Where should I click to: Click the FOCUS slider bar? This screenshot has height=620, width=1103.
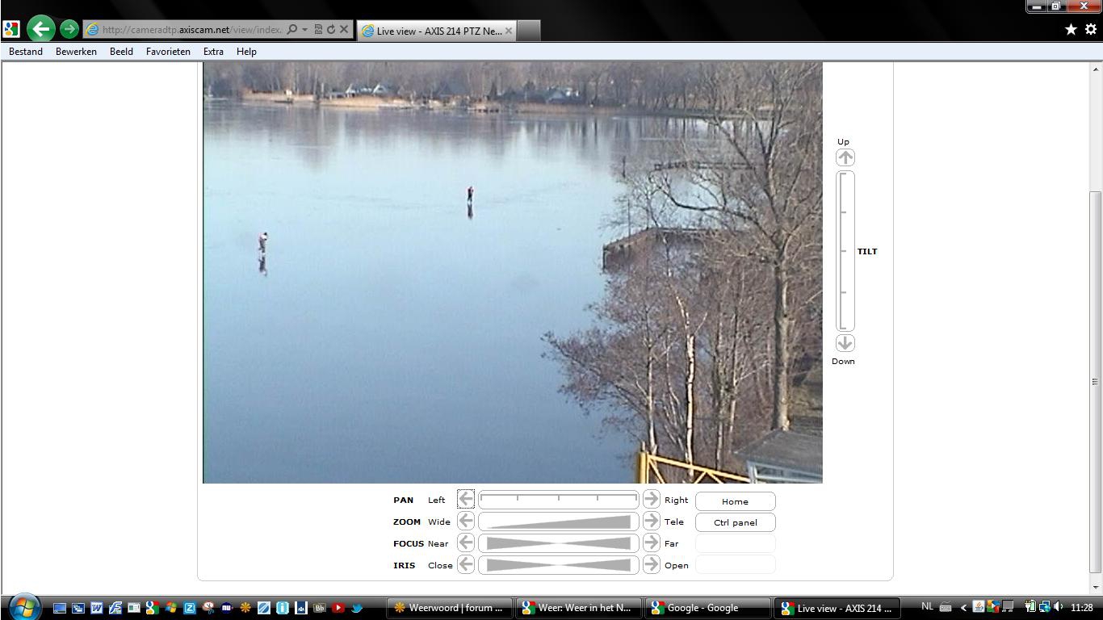pos(558,543)
